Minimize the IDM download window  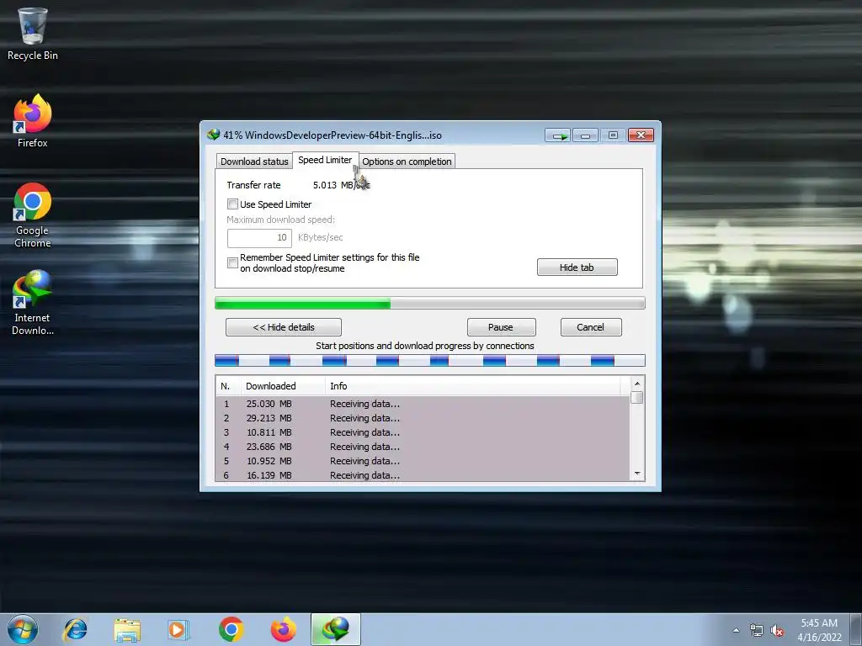pyautogui.click(x=586, y=135)
